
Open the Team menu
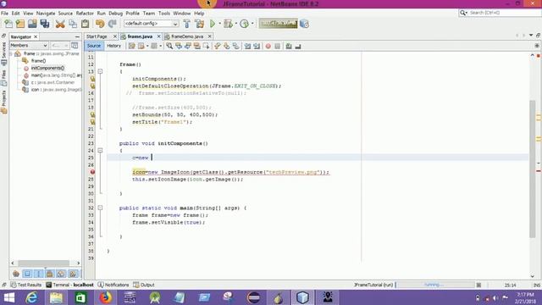[149, 14]
